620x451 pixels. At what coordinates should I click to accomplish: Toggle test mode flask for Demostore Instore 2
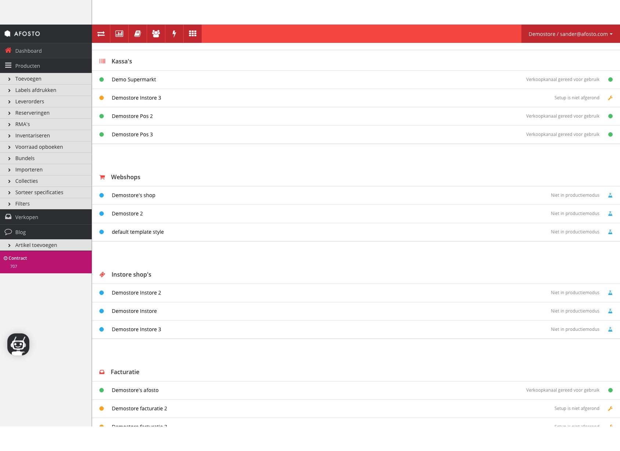tap(610, 292)
